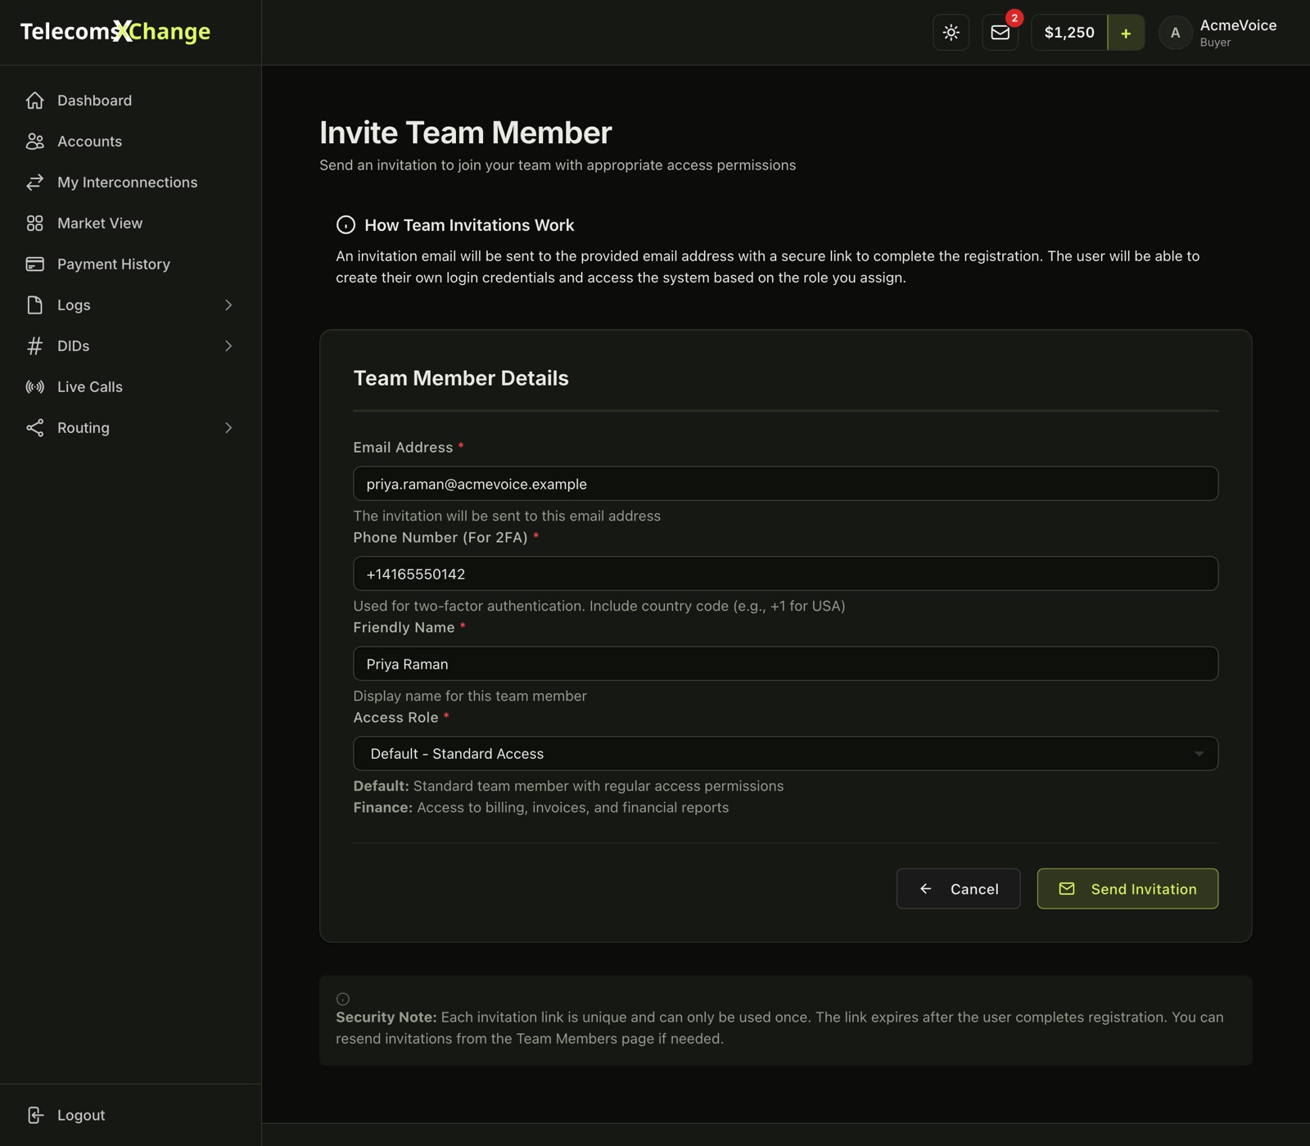Navigate to My Interconnections
Image resolution: width=1310 pixels, height=1146 pixels.
pyautogui.click(x=130, y=183)
